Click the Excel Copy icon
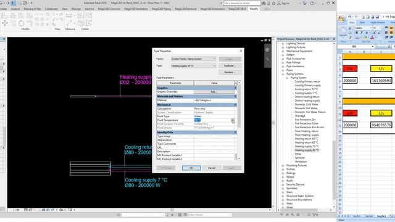 click(x=350, y=33)
